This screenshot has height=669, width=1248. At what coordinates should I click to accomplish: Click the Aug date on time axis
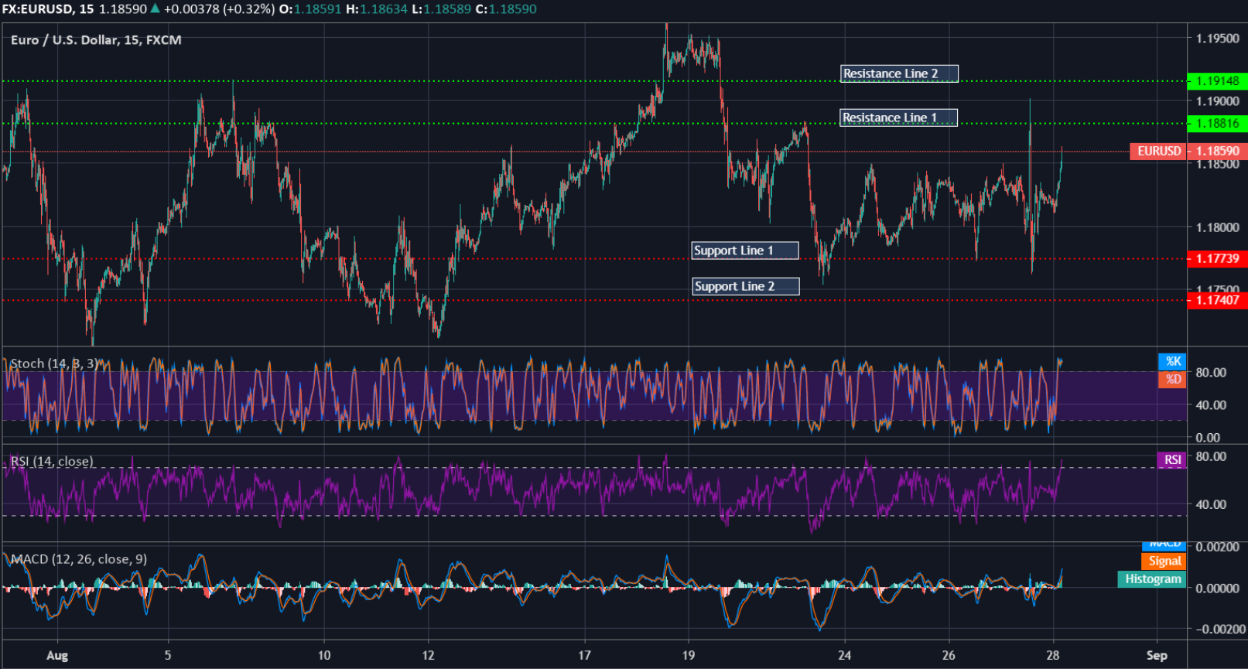coord(57,655)
